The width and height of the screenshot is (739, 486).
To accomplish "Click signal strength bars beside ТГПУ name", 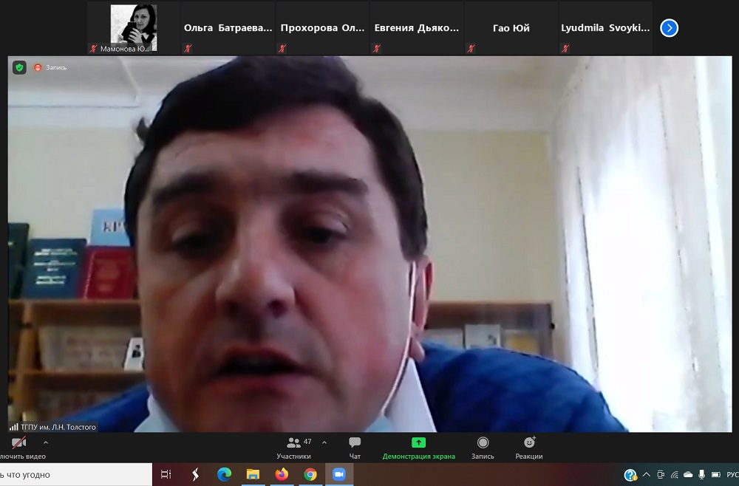I will (x=13, y=427).
